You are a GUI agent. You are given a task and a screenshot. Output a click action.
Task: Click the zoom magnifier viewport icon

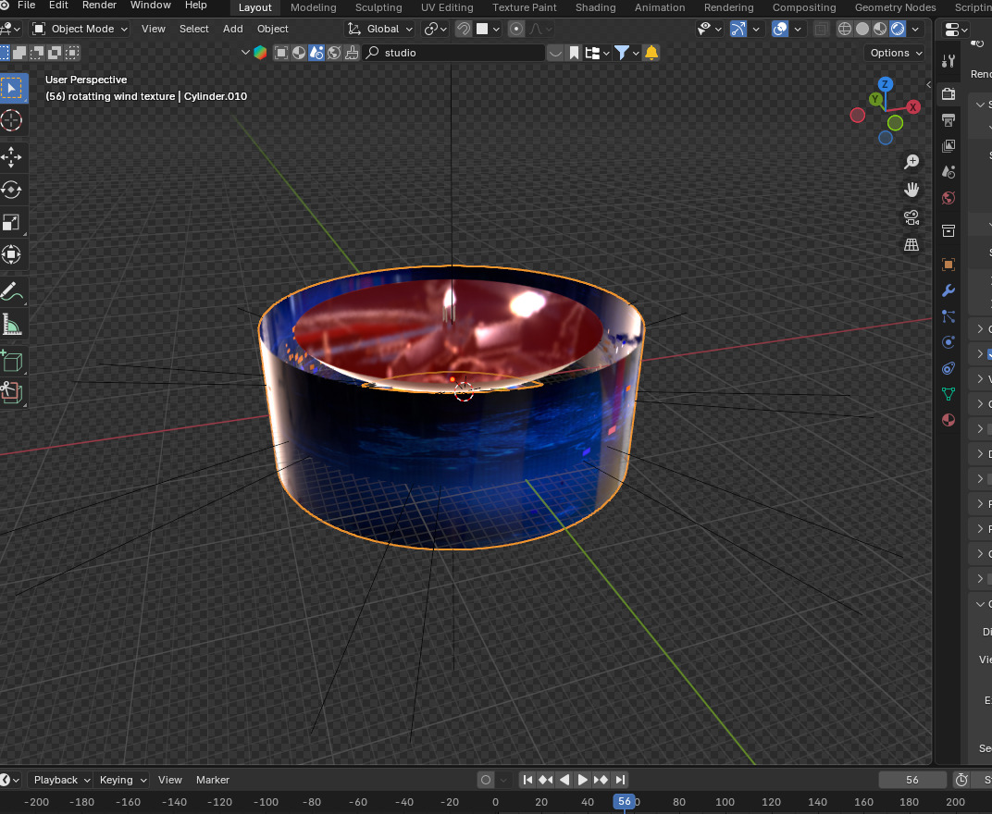911,162
